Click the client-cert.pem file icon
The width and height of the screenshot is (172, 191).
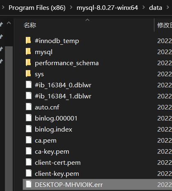pyautogui.click(x=29, y=162)
